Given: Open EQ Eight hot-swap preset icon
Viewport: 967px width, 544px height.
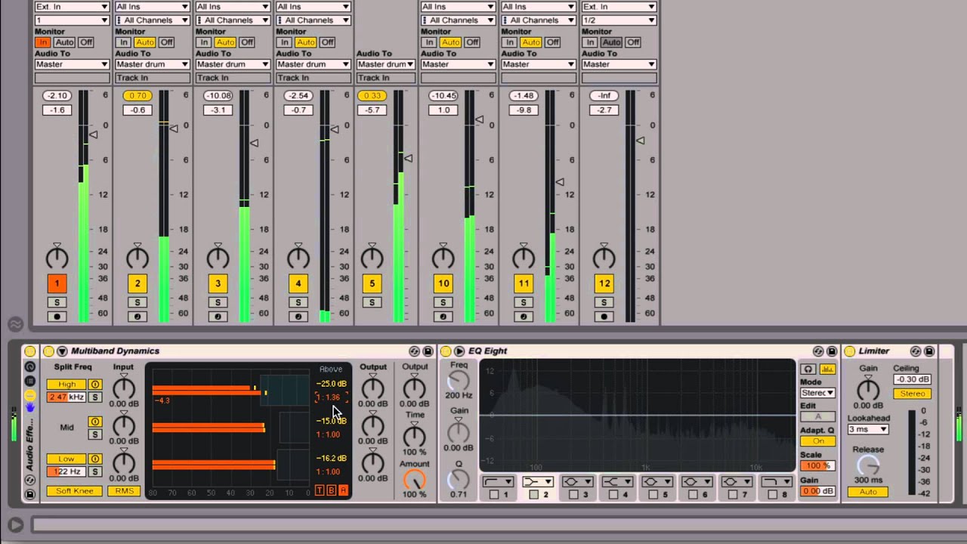Looking at the screenshot, I should coord(818,351).
